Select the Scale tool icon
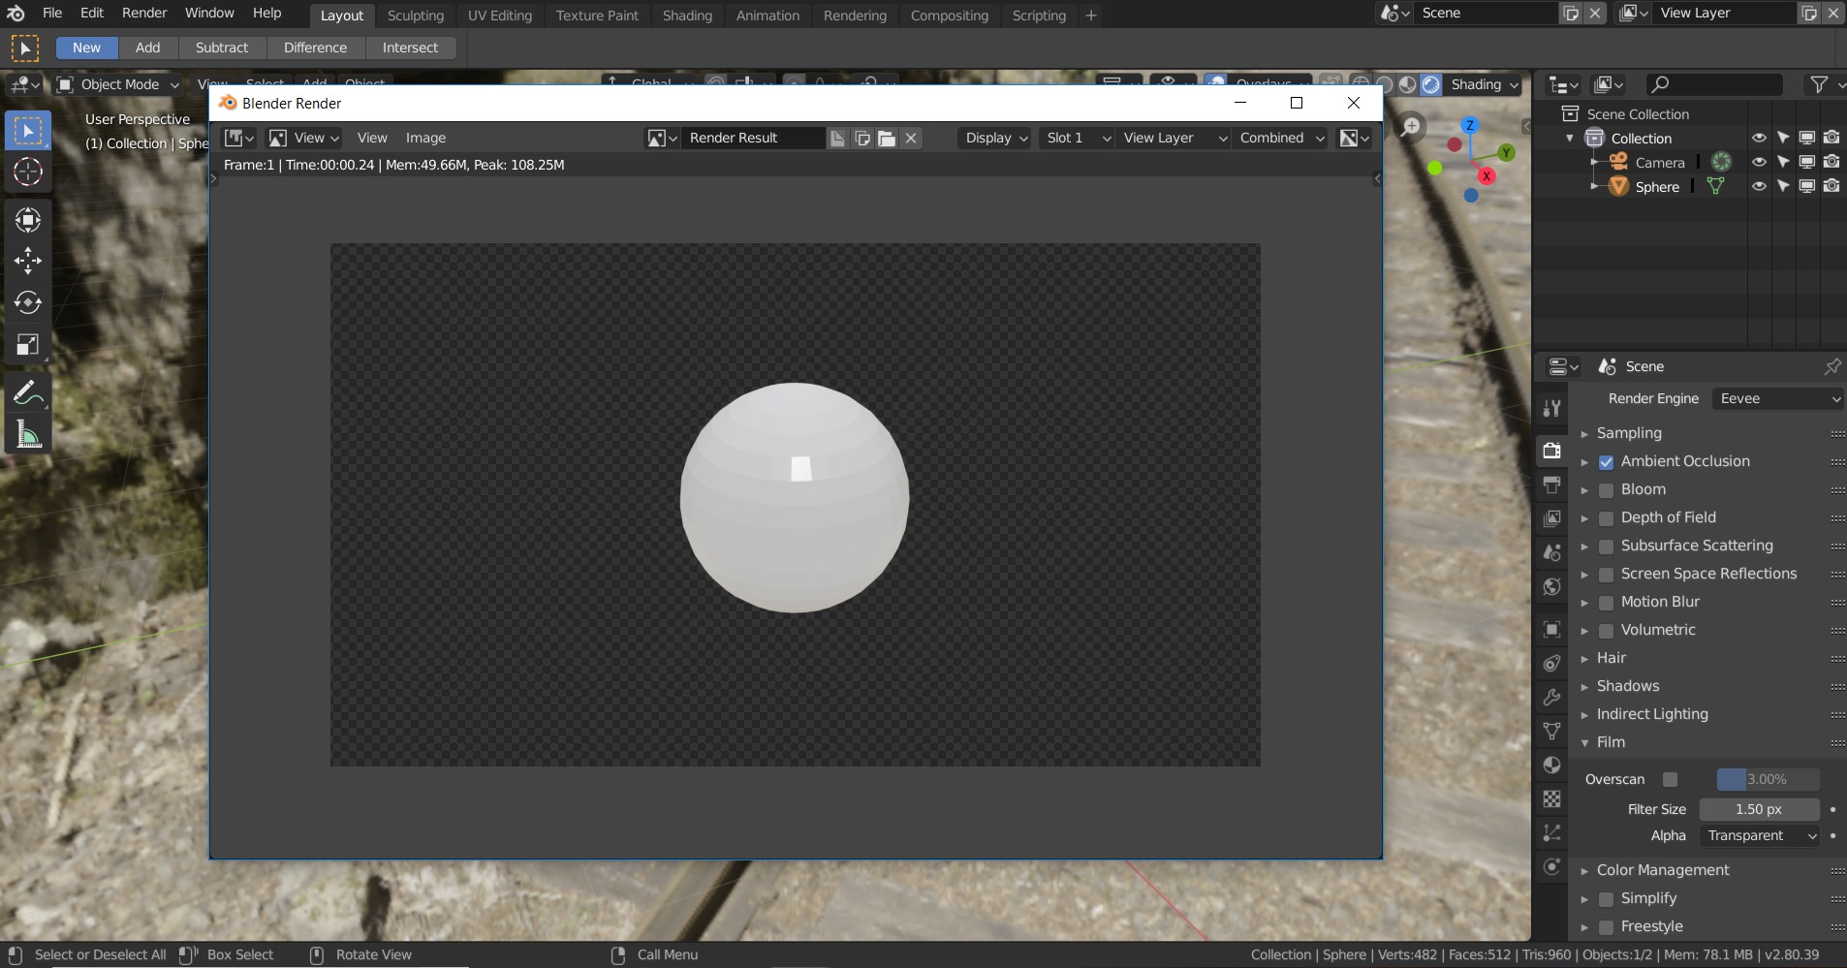The height and width of the screenshot is (968, 1847). coord(27,345)
